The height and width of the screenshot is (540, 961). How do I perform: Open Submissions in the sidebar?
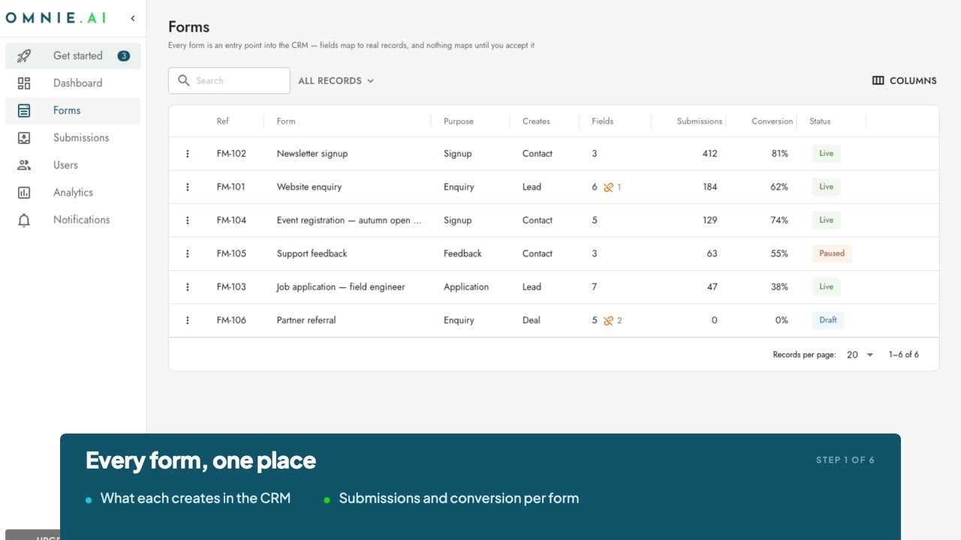point(73,138)
